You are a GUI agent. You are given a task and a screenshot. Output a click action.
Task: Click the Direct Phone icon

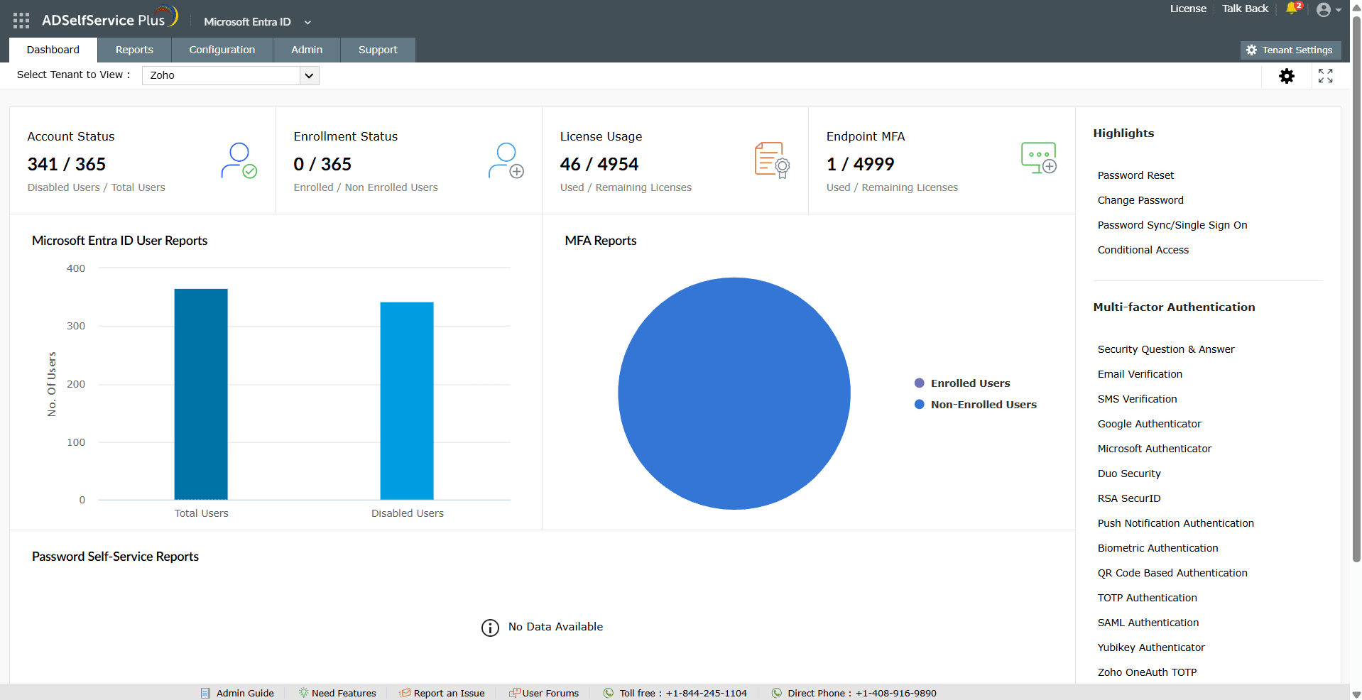point(777,693)
